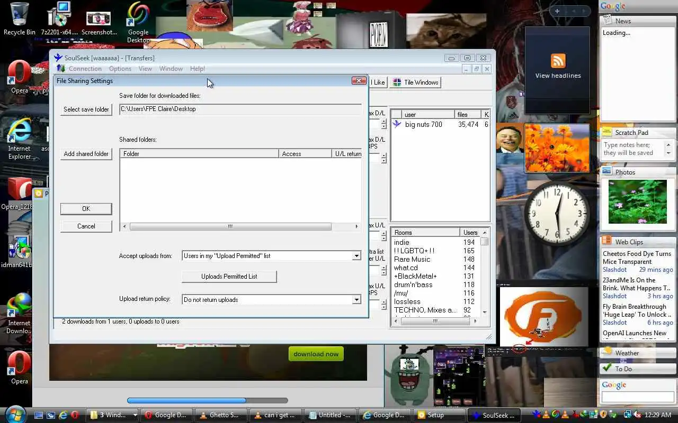Open the 7z2201-x64 installer icon
Viewport: 678px width, 423px height.
tap(60, 19)
